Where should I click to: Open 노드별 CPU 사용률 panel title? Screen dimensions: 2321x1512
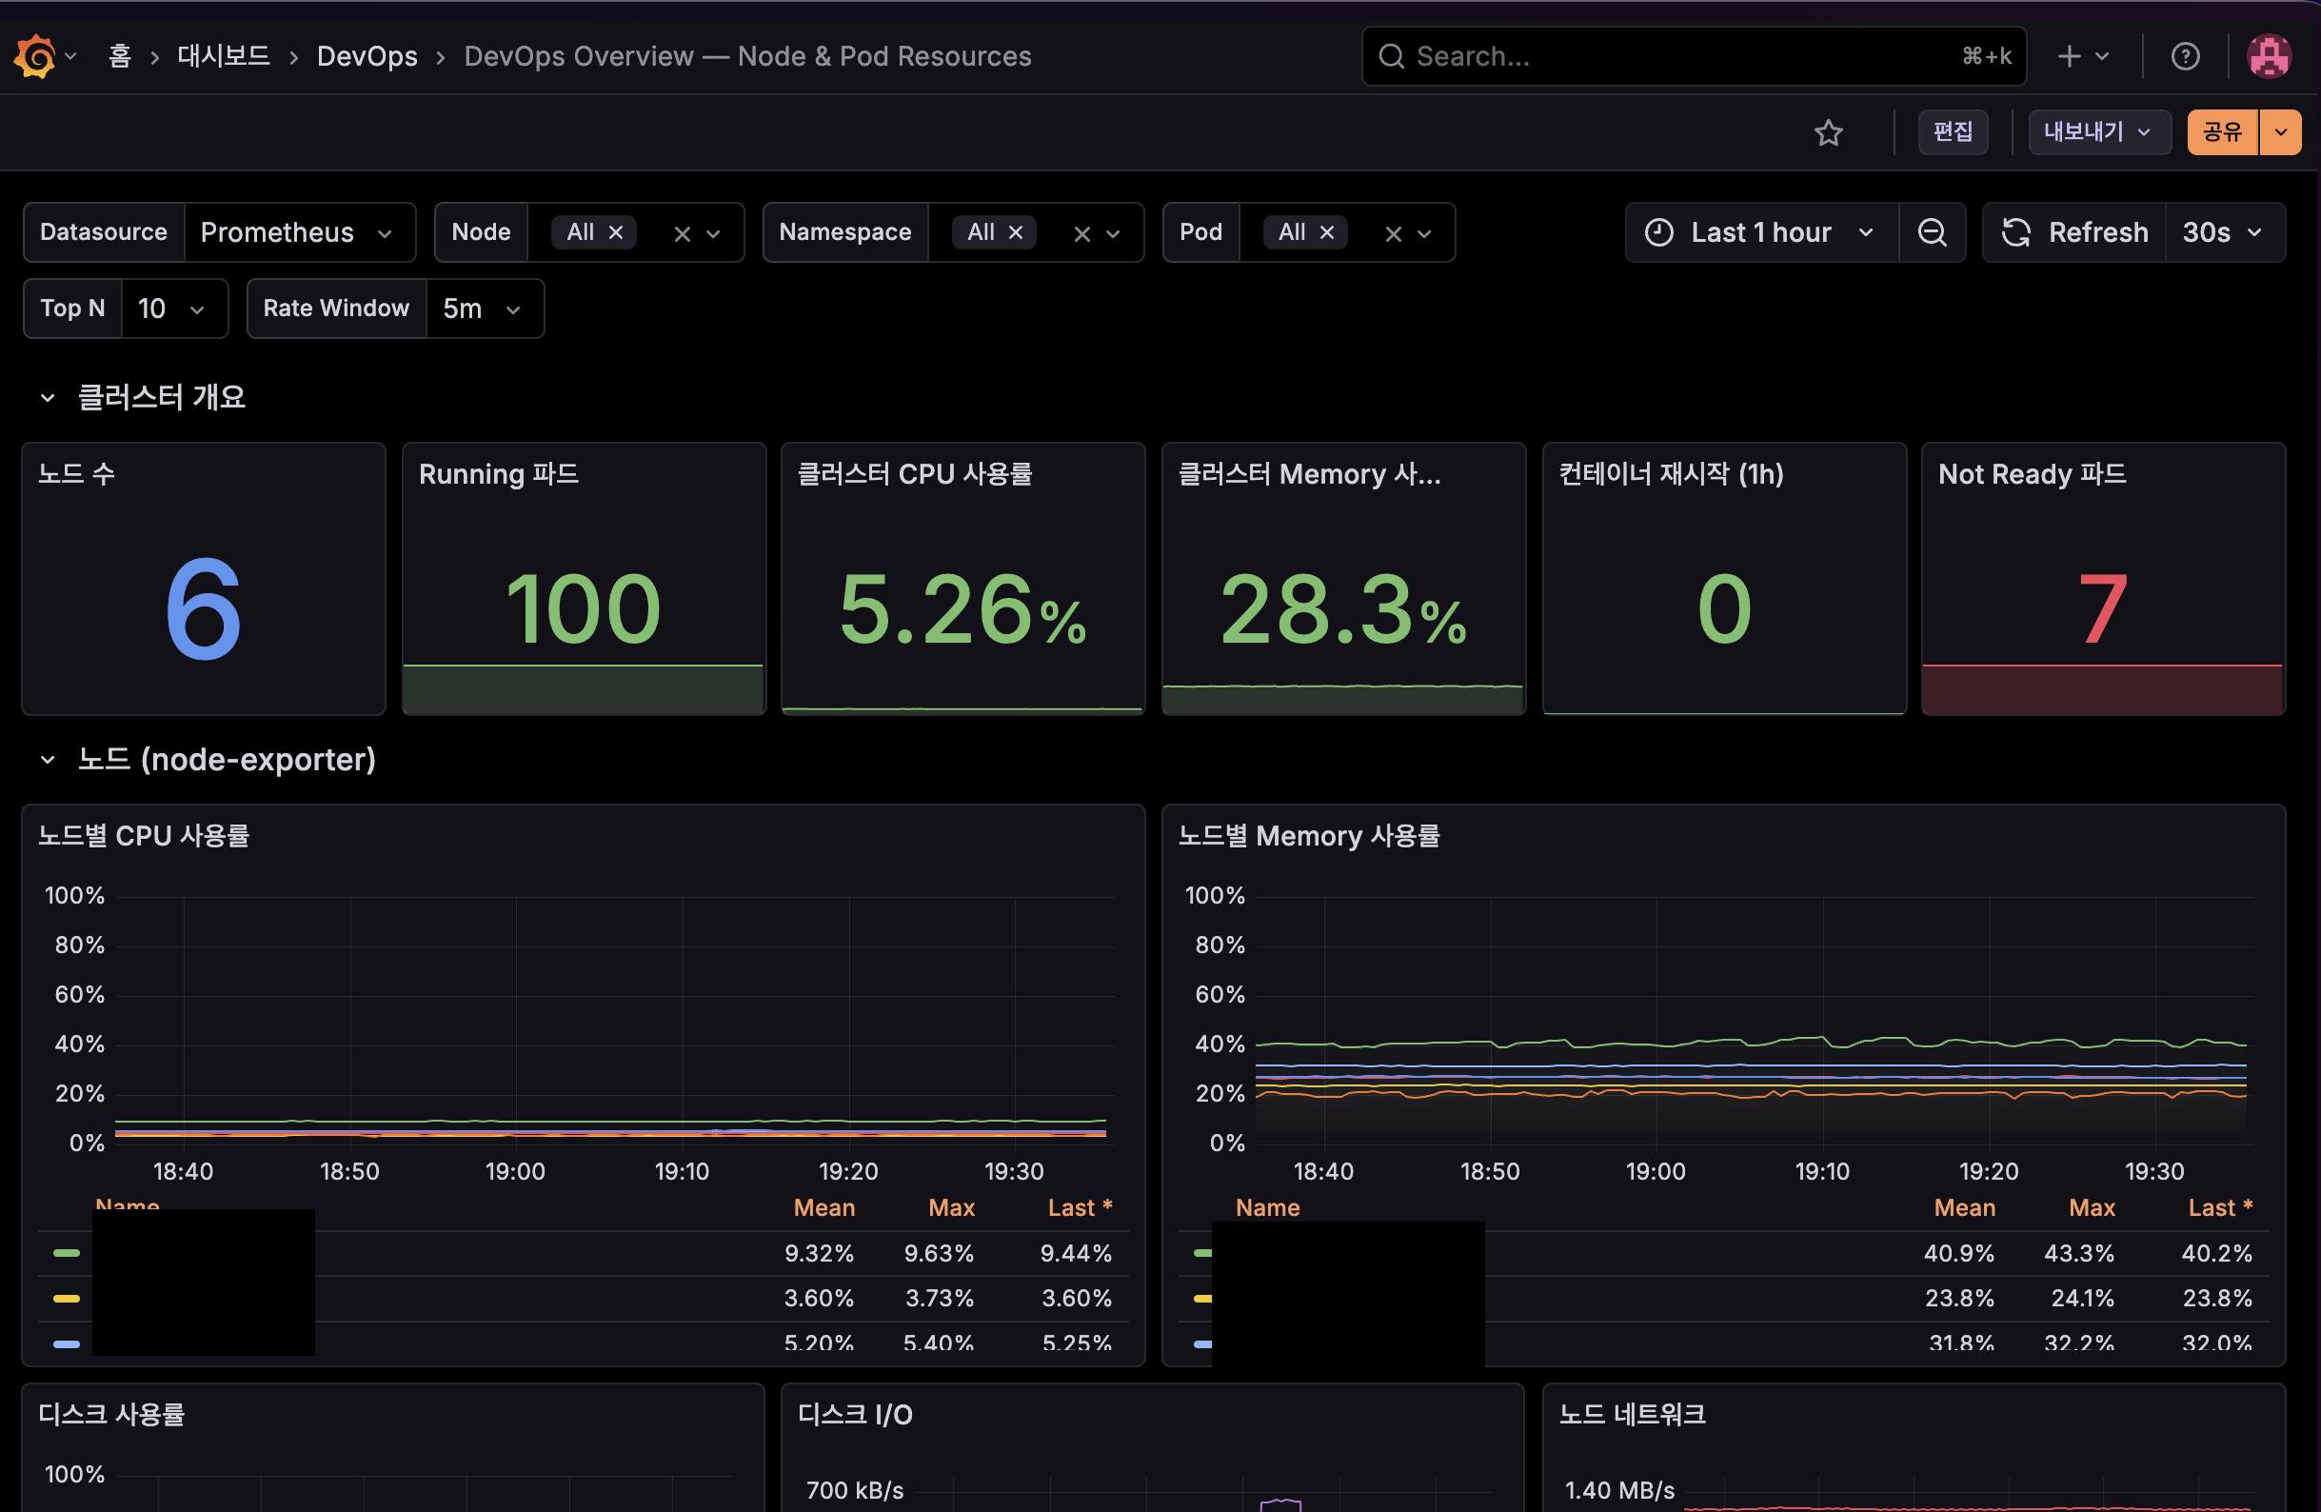click(x=144, y=835)
